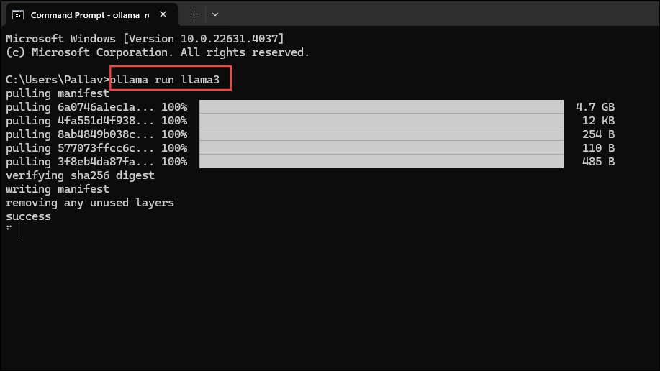This screenshot has width=660, height=371.
Task: Click the removing any unused layers line
Action: pos(90,203)
